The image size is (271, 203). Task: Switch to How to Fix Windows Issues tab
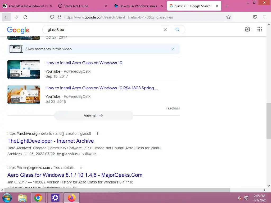138,6
